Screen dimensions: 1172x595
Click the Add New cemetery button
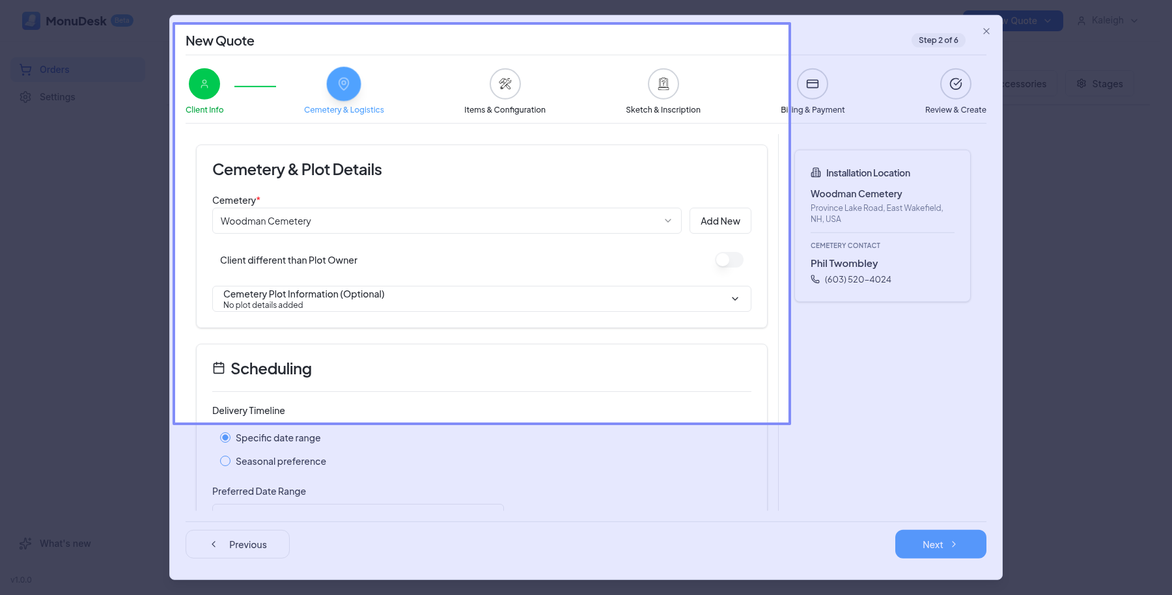point(720,221)
